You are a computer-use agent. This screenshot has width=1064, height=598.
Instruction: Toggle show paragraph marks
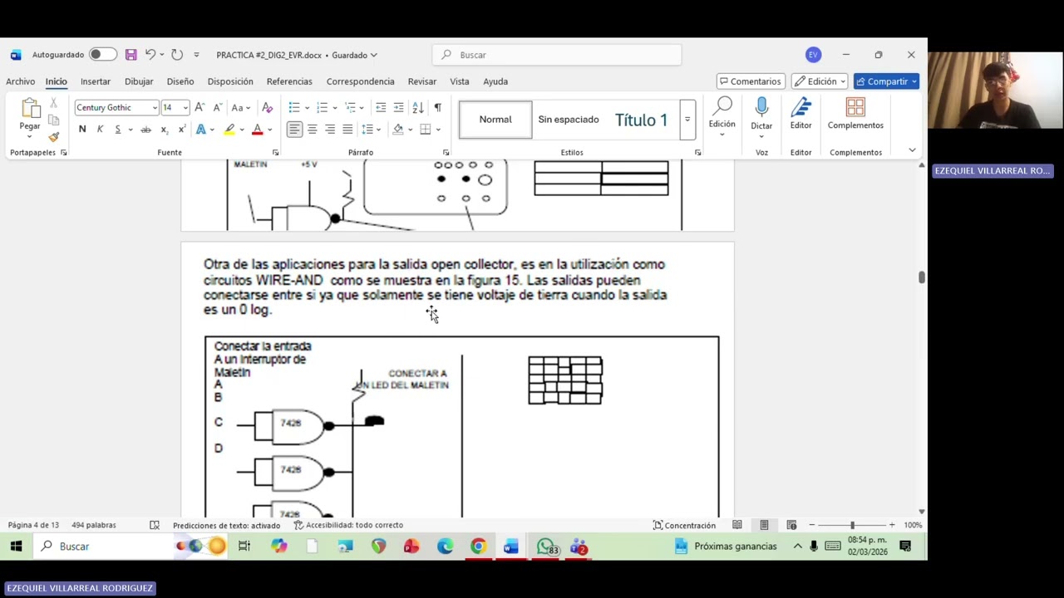click(x=437, y=108)
